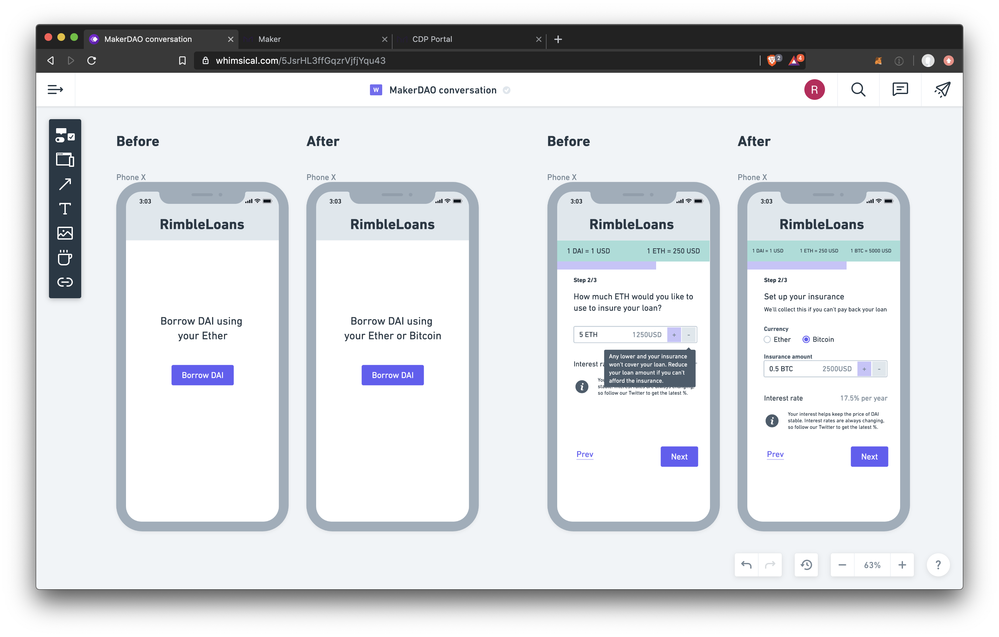This screenshot has height=637, width=999.
Task: Click the MakerDAO conversation document title
Action: pyautogui.click(x=443, y=90)
